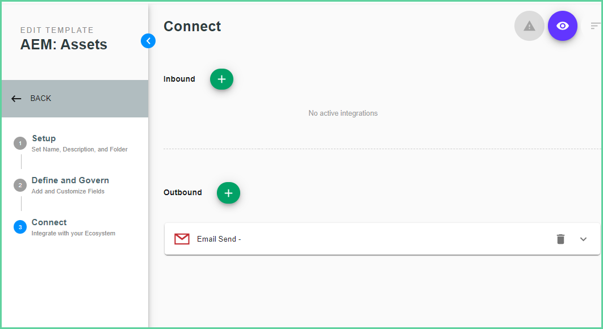The image size is (603, 329).
Task: Add an Outbound integration
Action: (228, 193)
